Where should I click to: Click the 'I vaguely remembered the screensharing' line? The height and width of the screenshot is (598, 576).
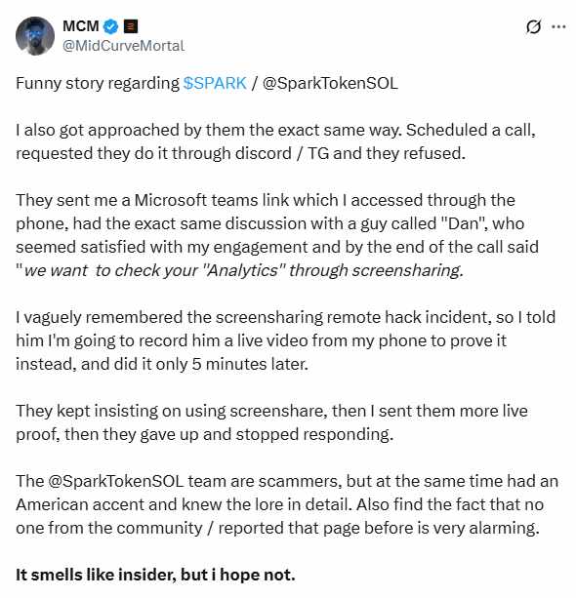285,317
